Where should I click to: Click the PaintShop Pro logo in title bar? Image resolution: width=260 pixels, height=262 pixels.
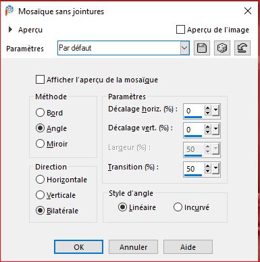tap(9, 11)
